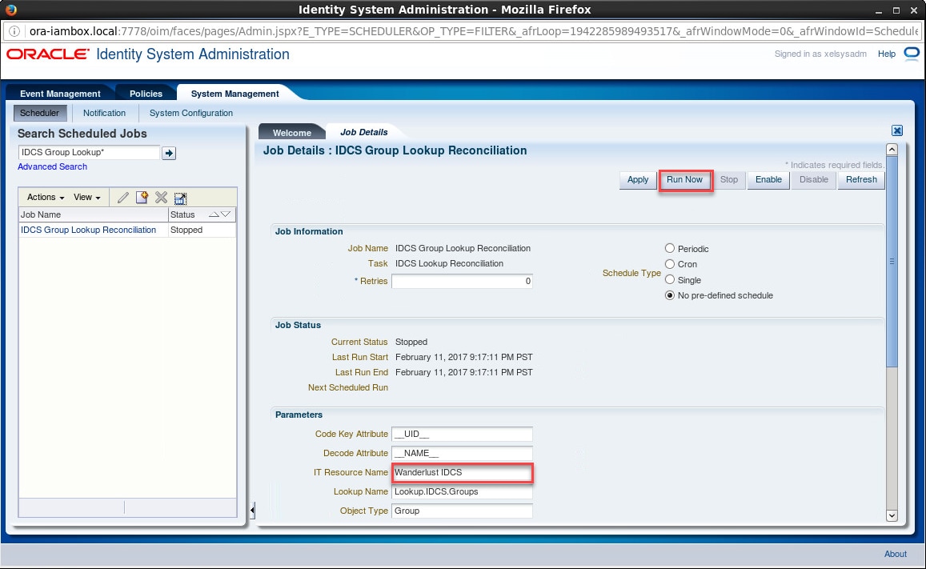The height and width of the screenshot is (569, 926).
Task: Open the Actions dropdown menu
Action: (42, 197)
